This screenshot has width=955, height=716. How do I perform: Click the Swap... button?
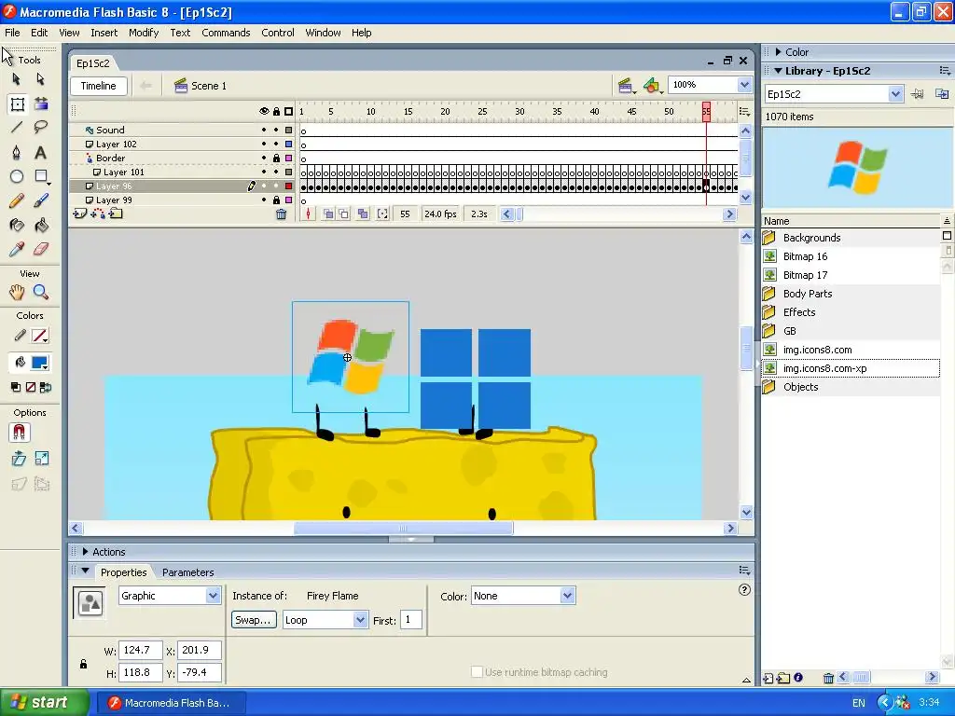[254, 620]
